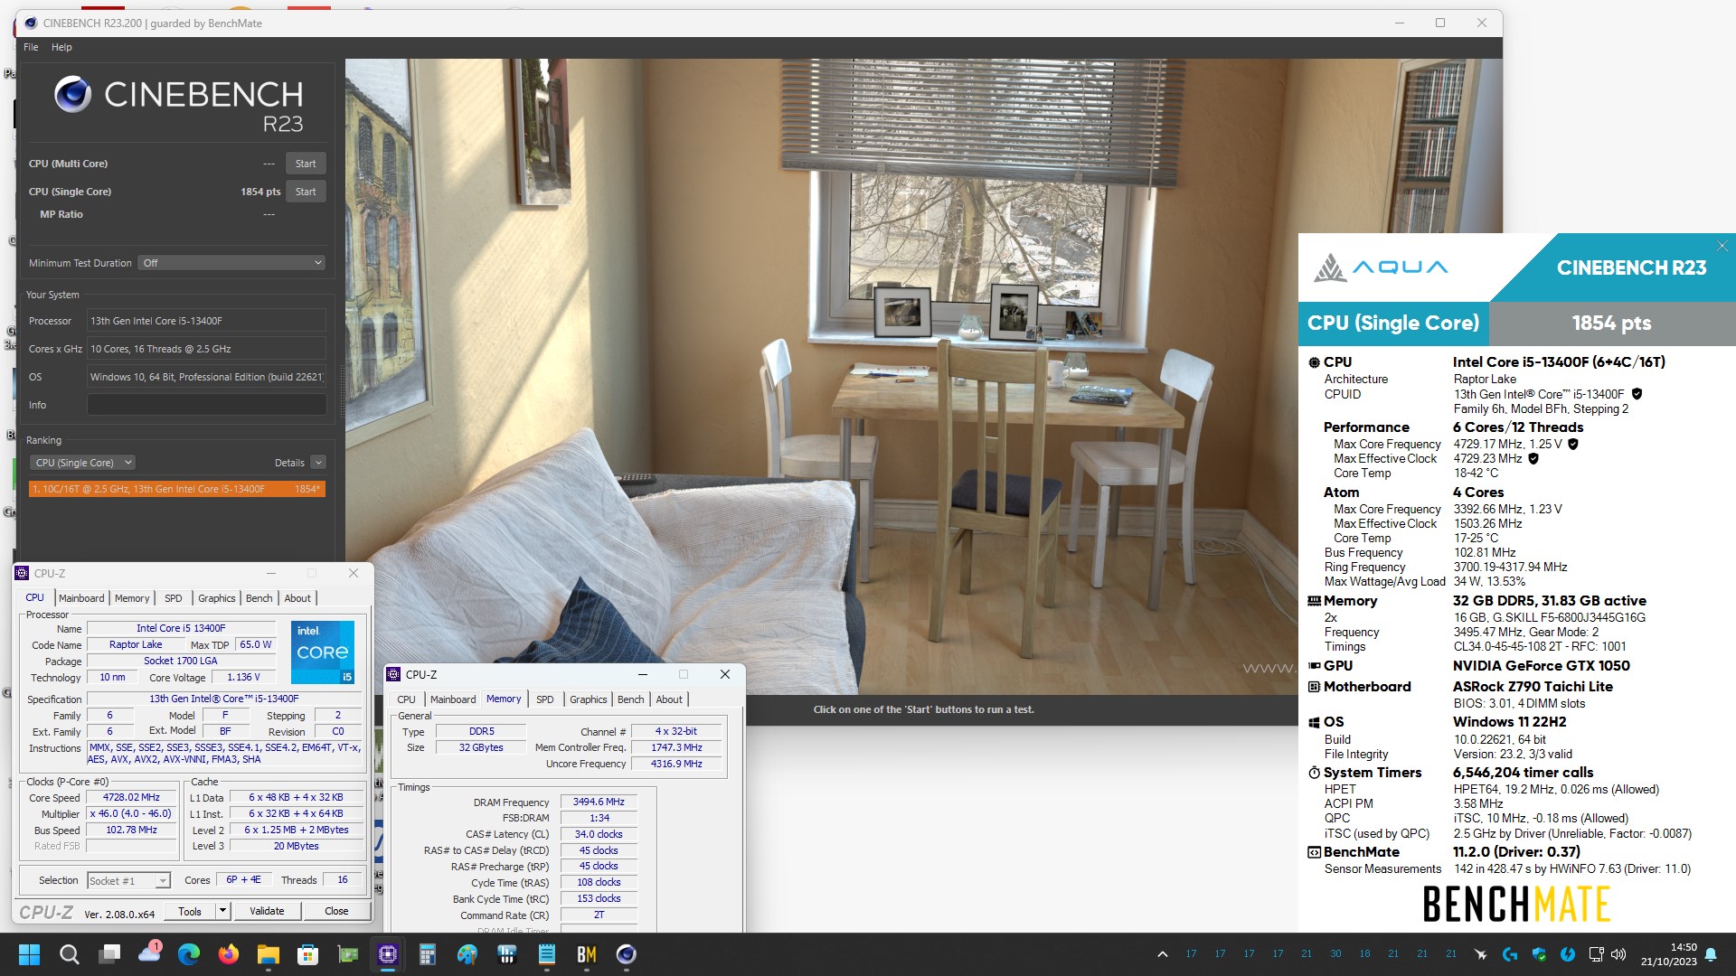Open network status tray icon
Screen dimensions: 1736x976
click(x=1596, y=954)
